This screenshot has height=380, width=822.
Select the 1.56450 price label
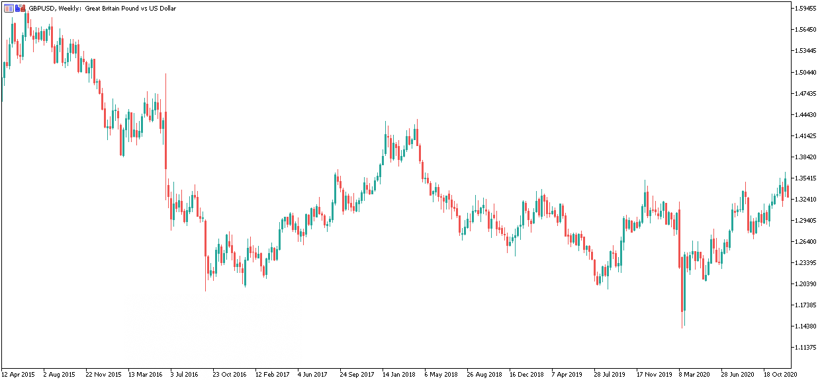pyautogui.click(x=806, y=30)
